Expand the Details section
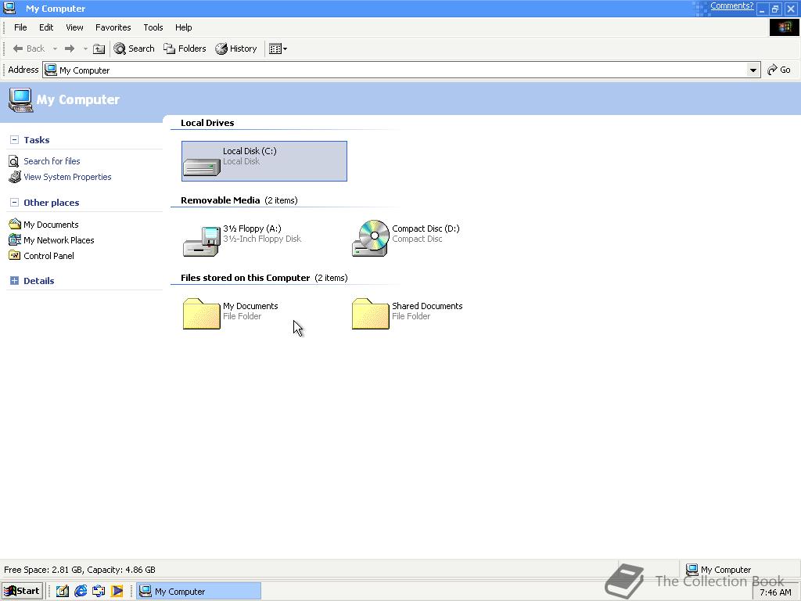The width and height of the screenshot is (801, 601). [14, 281]
